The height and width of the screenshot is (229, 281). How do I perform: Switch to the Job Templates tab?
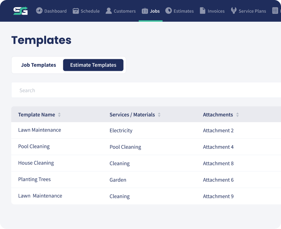[x=39, y=65]
